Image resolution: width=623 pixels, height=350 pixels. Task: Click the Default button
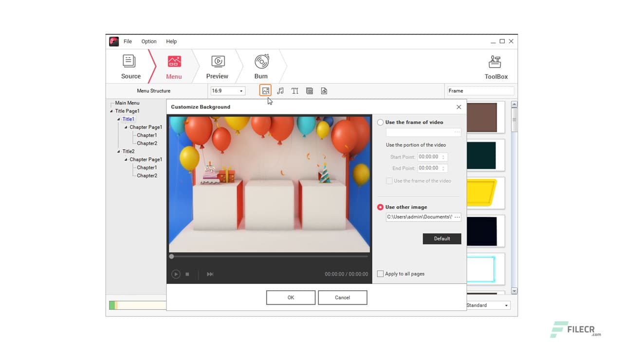coord(441,239)
